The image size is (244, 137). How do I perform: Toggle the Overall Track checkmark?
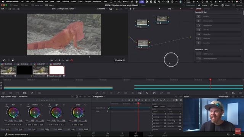tap(109, 108)
